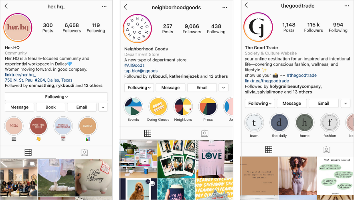
Task: Follow the tap.bio/@ngoods link
Action: [x=141, y=71]
